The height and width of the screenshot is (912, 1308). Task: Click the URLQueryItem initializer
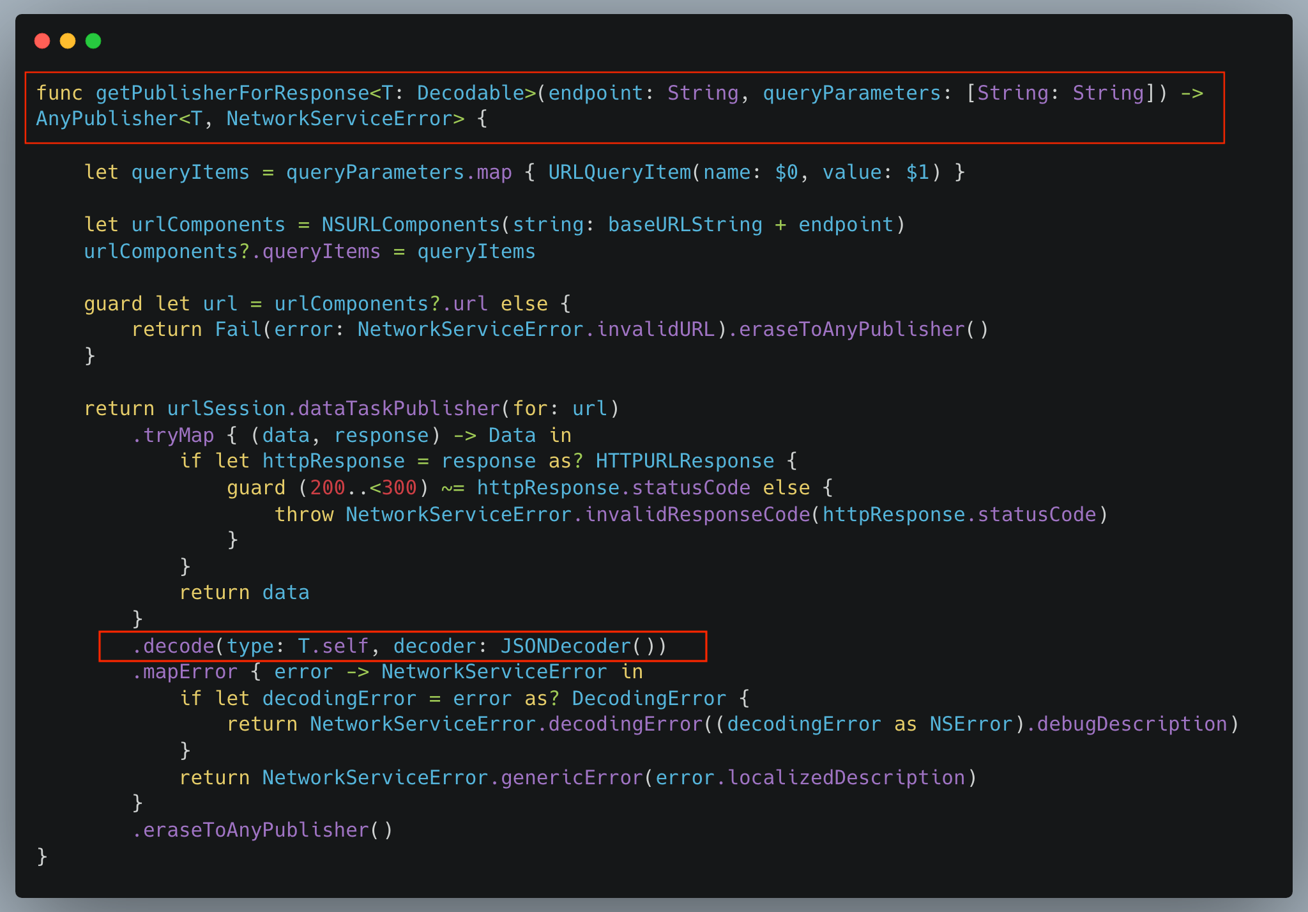[x=620, y=172]
